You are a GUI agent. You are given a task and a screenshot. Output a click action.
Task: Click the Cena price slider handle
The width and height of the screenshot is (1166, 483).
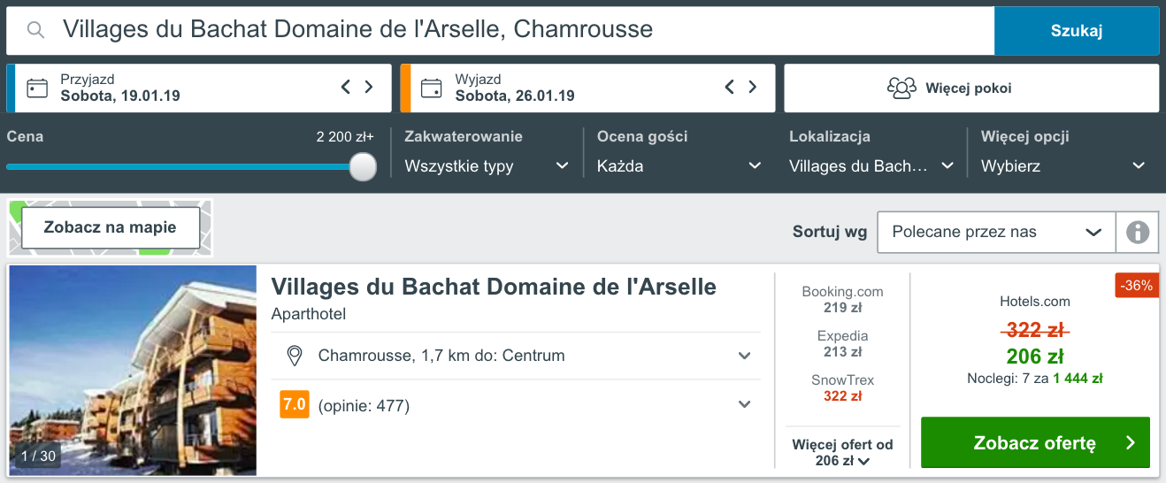pyautogui.click(x=363, y=166)
